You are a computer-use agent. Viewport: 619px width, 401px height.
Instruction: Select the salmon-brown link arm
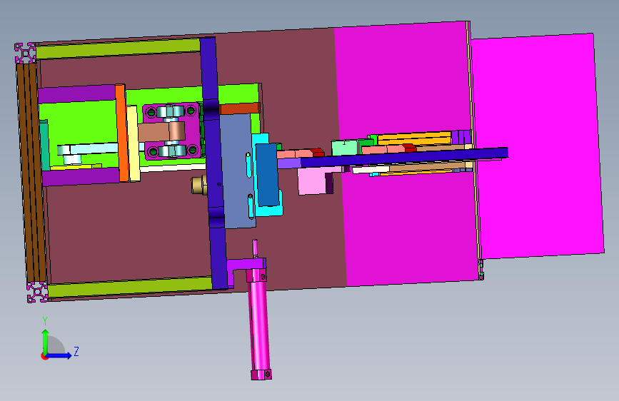point(161,132)
